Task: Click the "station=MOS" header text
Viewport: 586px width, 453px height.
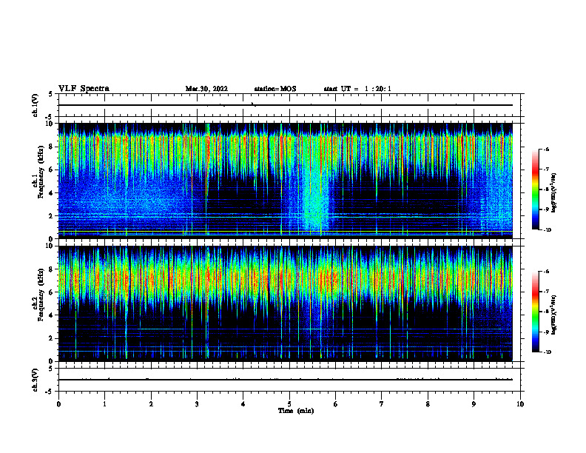Action: (x=275, y=89)
